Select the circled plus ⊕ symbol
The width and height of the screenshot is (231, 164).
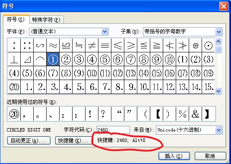click(x=196, y=45)
